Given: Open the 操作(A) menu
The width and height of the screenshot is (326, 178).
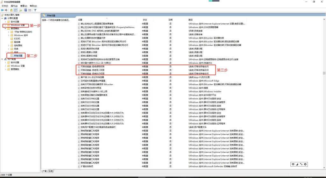Looking at the screenshot, I should click(14, 6).
